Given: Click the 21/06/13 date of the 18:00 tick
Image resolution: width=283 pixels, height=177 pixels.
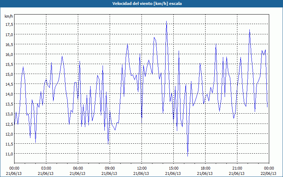Looking at the screenshot, I should tap(205, 173).
